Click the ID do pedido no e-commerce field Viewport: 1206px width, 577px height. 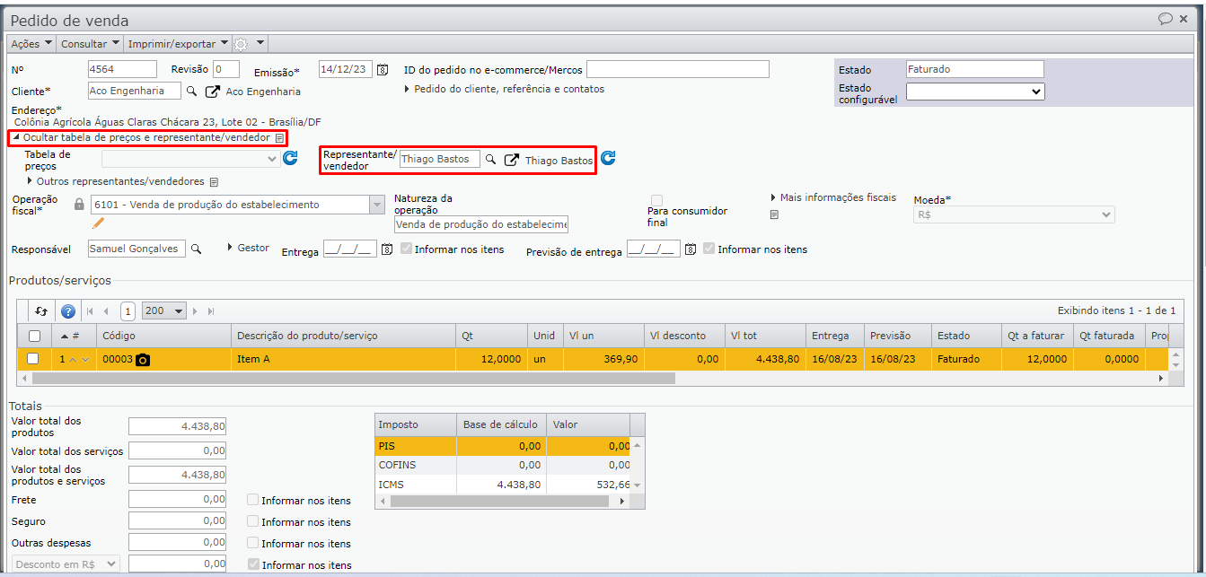[x=678, y=69]
